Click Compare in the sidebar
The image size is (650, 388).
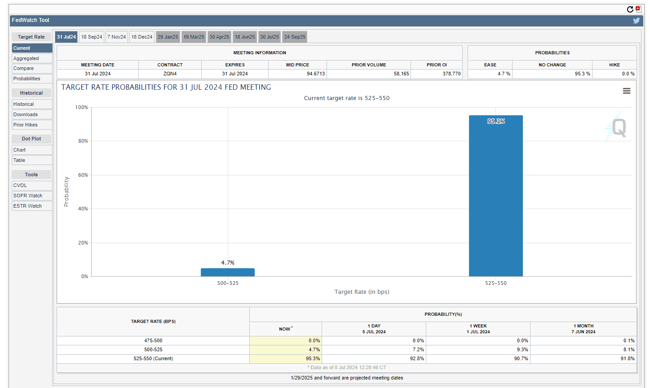23,69
